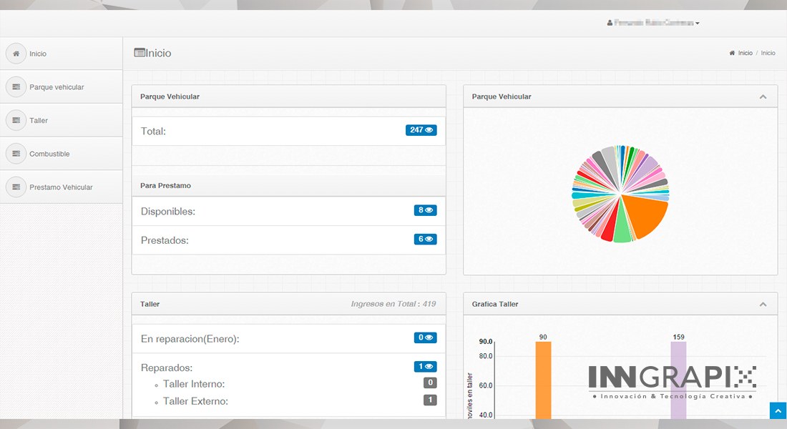The width and height of the screenshot is (787, 429).
Task: Click the home icon in the breadcrumb
Action: 732,54
